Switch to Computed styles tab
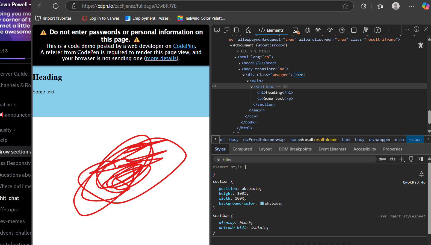The width and height of the screenshot is (431, 245). 242,149
